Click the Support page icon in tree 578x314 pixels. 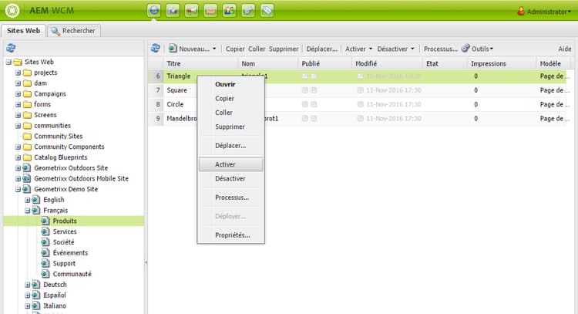45,263
